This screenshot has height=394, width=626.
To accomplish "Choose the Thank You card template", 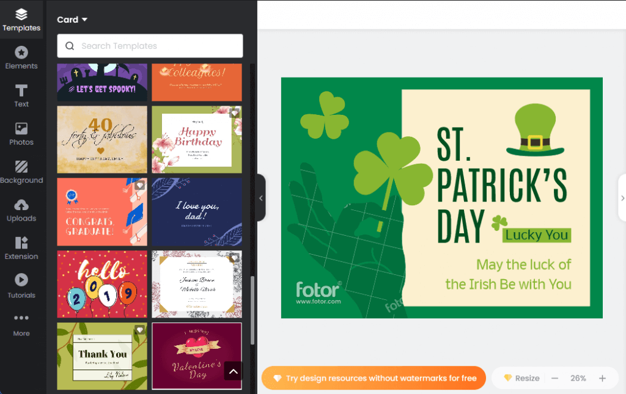I will 102,356.
